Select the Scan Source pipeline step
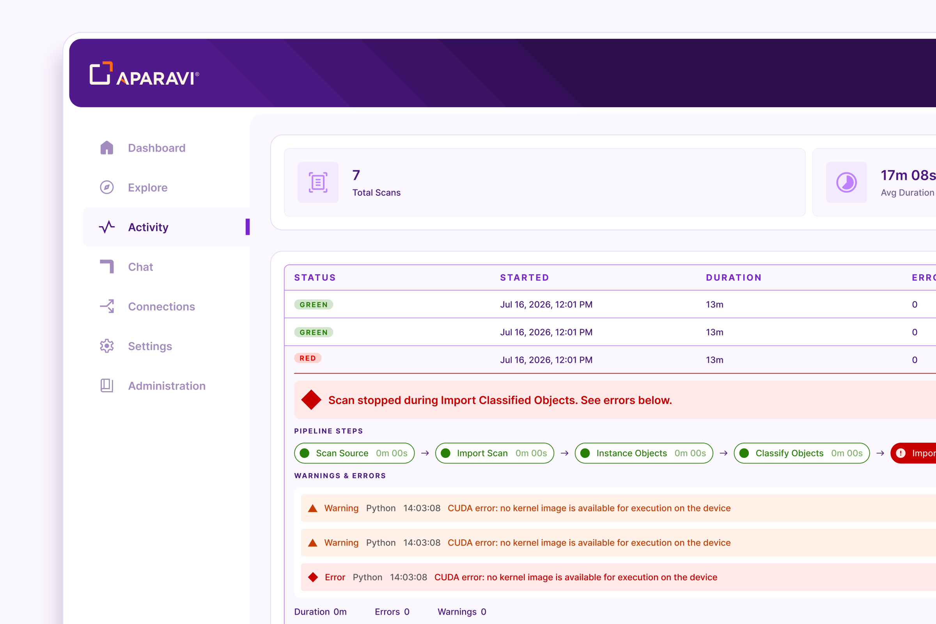 pyautogui.click(x=354, y=453)
